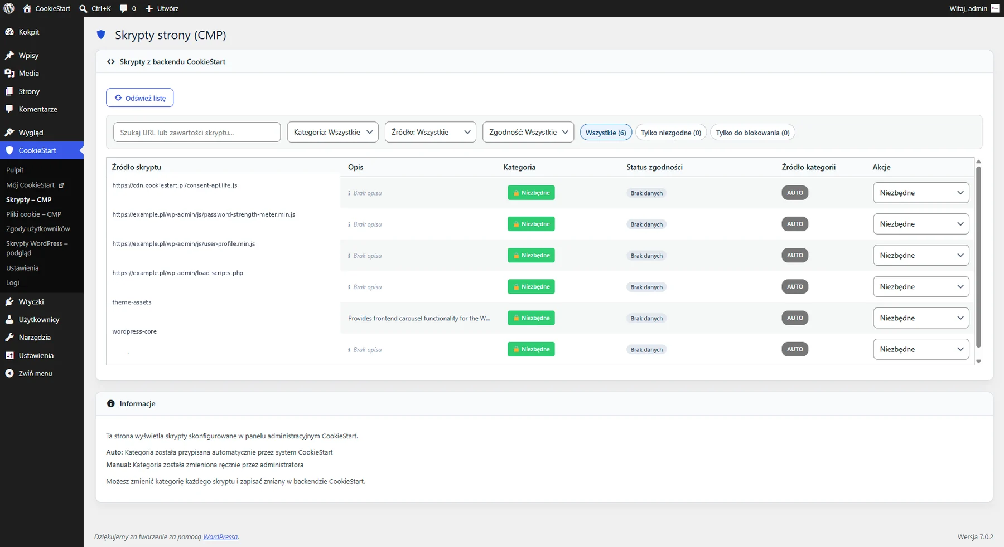Viewport: 1004px width, 547px height.
Task: Open Ustawienia under CookieStart submenu
Action: pyautogui.click(x=22, y=268)
